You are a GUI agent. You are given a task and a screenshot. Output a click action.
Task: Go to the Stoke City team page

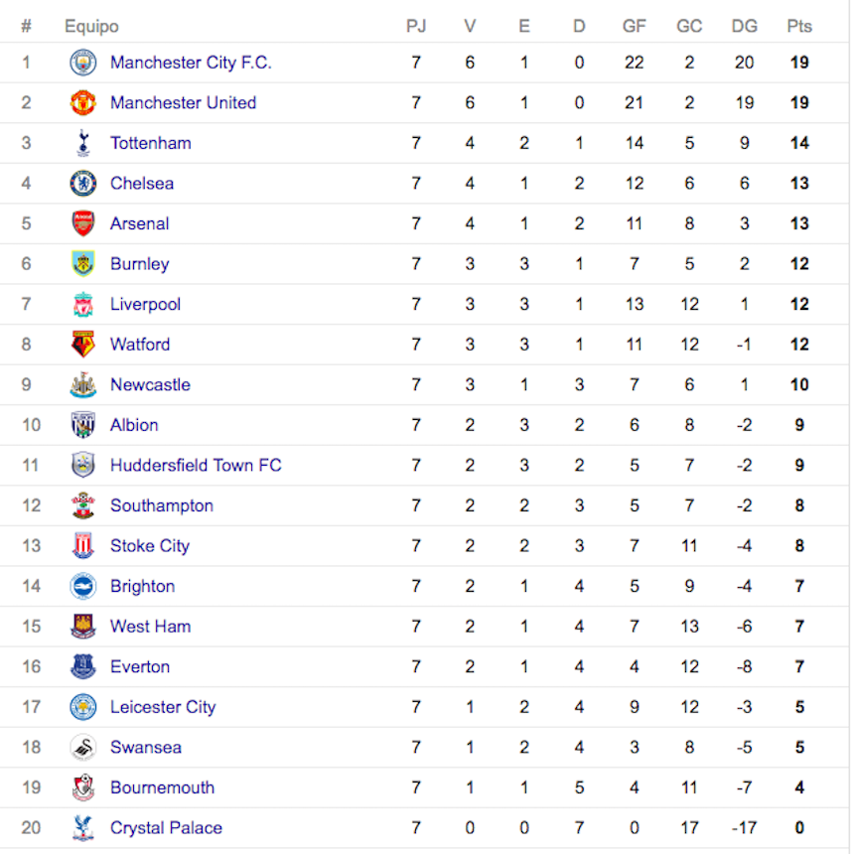pyautogui.click(x=150, y=546)
